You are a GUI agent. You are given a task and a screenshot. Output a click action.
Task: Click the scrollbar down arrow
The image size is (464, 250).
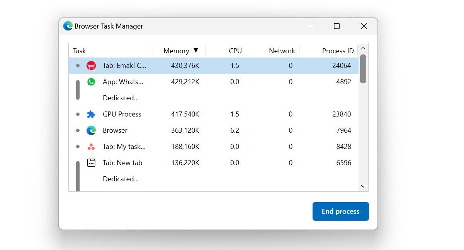[363, 186]
